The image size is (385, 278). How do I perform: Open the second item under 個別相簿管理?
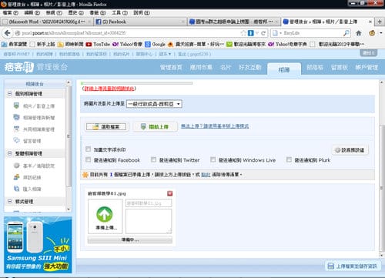34,118
